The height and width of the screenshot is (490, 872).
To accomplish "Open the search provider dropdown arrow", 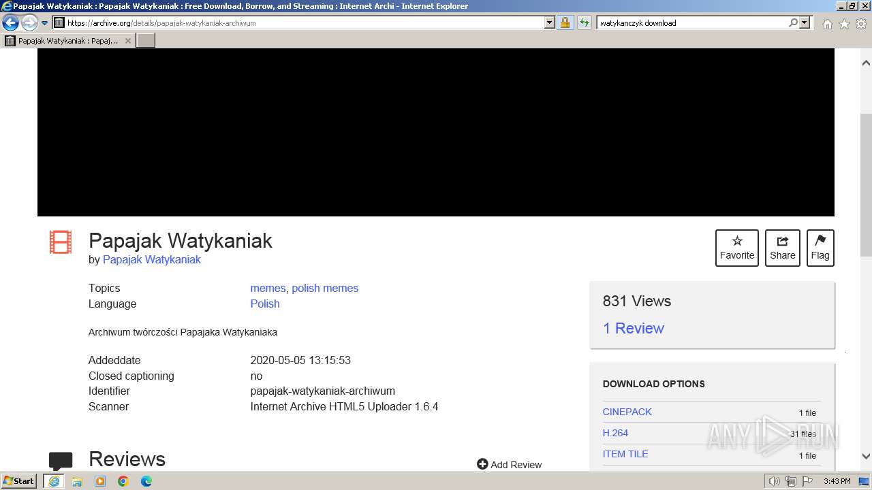I will pyautogui.click(x=805, y=22).
